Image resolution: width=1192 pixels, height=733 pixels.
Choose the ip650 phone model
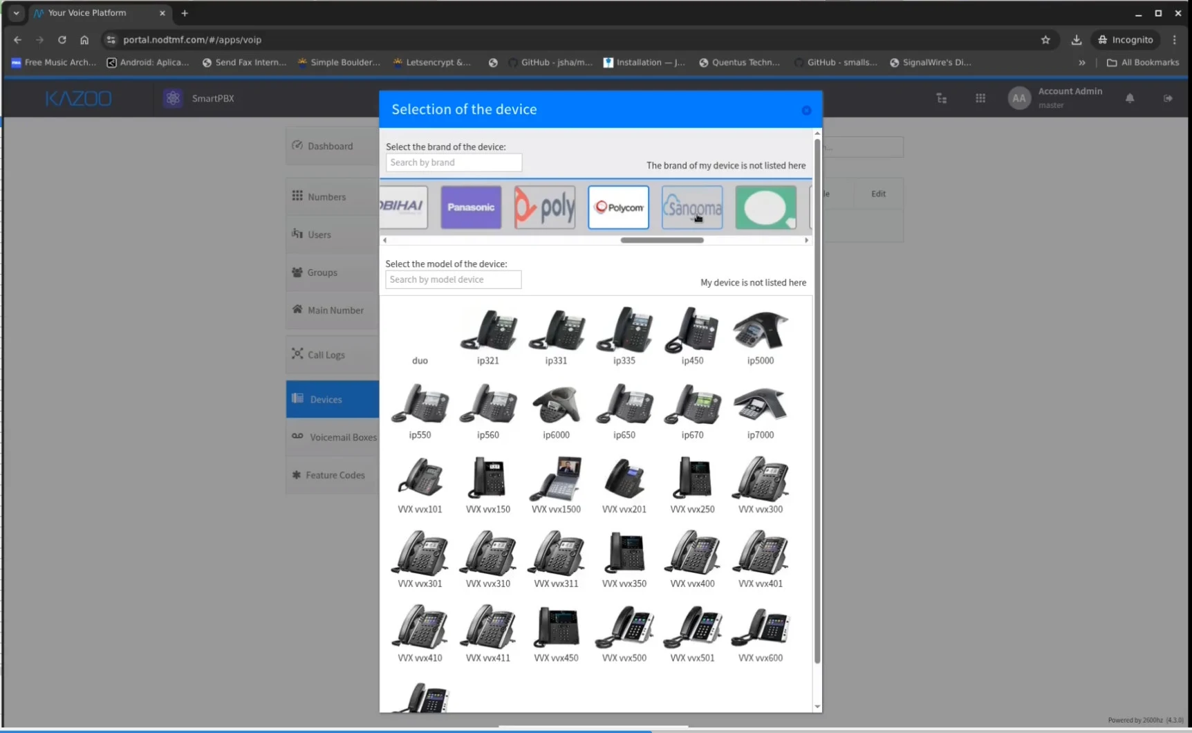point(624,411)
